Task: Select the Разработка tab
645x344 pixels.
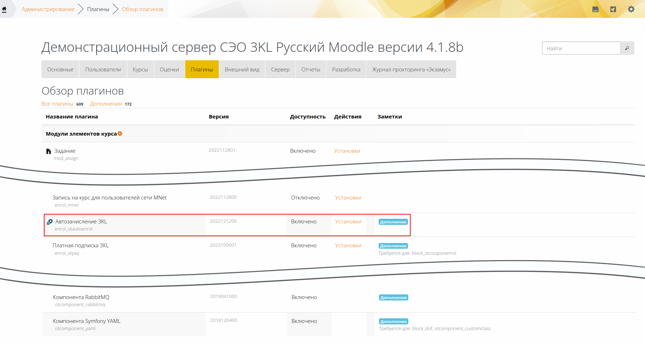Action: [x=346, y=69]
